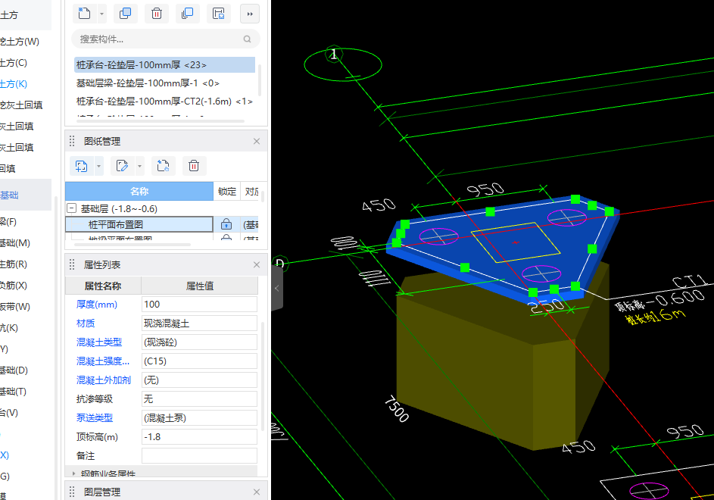Close the 图层管理 panel
Image resolution: width=714 pixels, height=500 pixels.
(x=257, y=492)
